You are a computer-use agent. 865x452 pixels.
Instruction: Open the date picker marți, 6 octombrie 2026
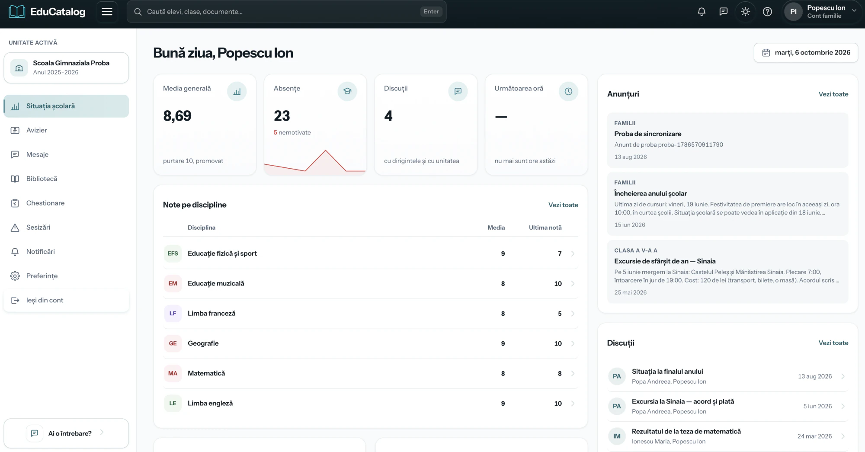(x=806, y=53)
